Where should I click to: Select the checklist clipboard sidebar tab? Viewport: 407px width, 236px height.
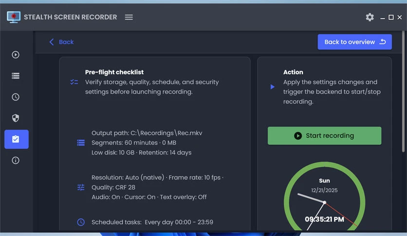pyautogui.click(x=17, y=139)
